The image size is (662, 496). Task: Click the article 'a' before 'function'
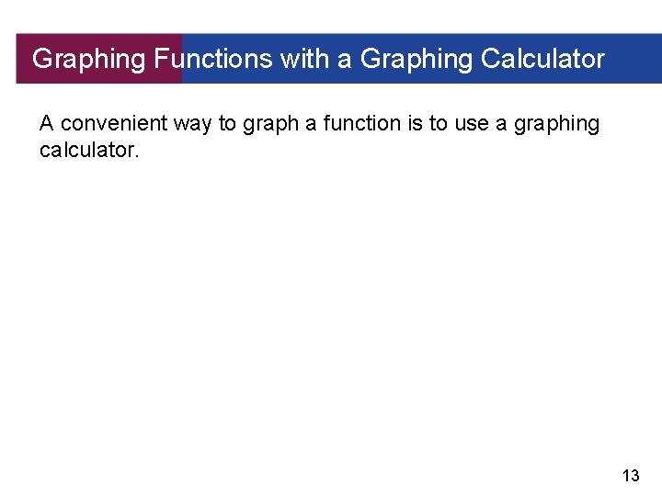point(311,125)
